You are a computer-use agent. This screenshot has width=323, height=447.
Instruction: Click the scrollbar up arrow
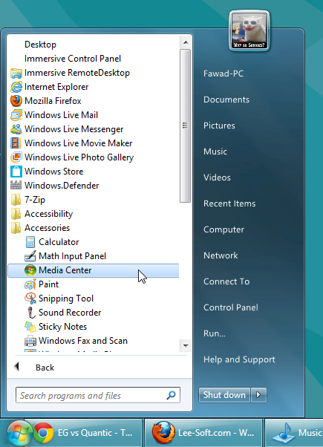pos(186,42)
